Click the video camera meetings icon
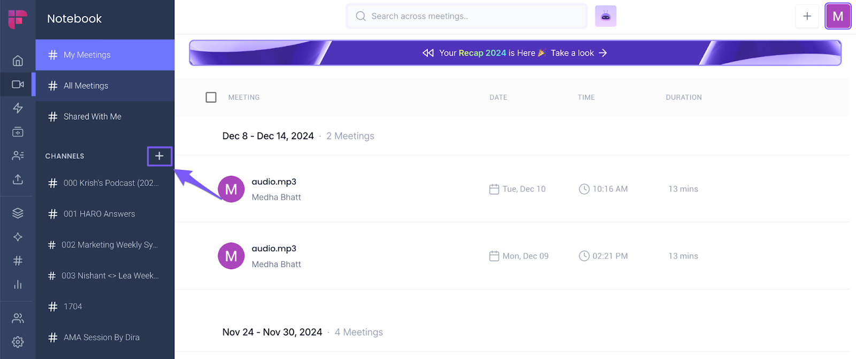 [x=18, y=84]
